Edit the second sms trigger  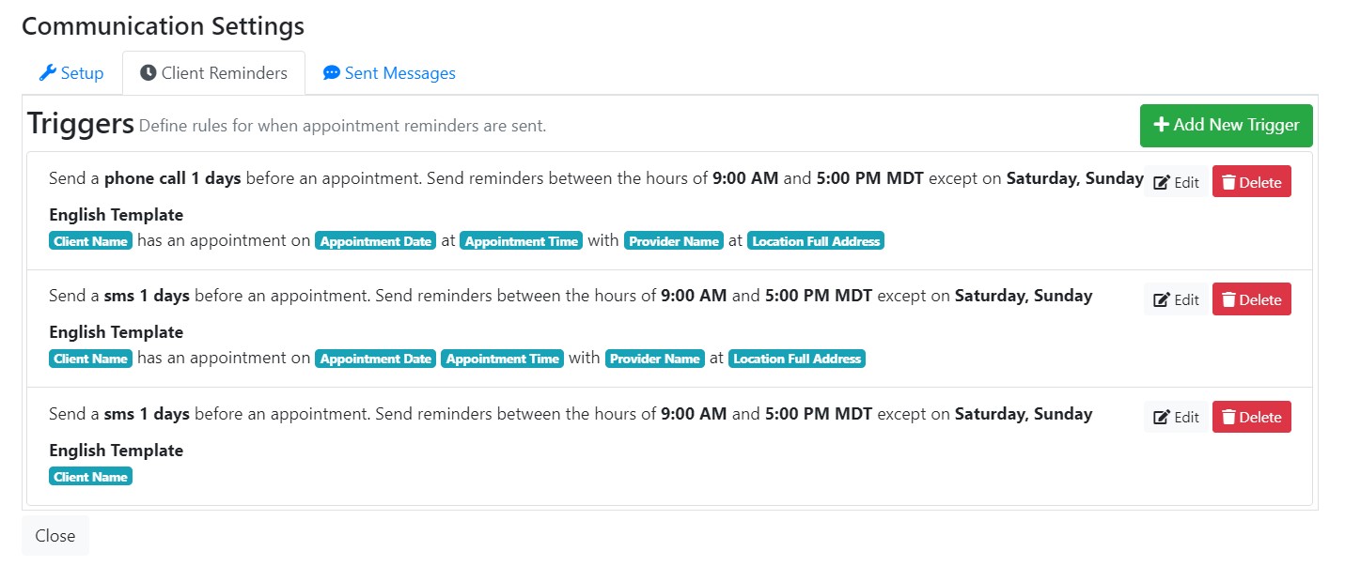(1176, 417)
